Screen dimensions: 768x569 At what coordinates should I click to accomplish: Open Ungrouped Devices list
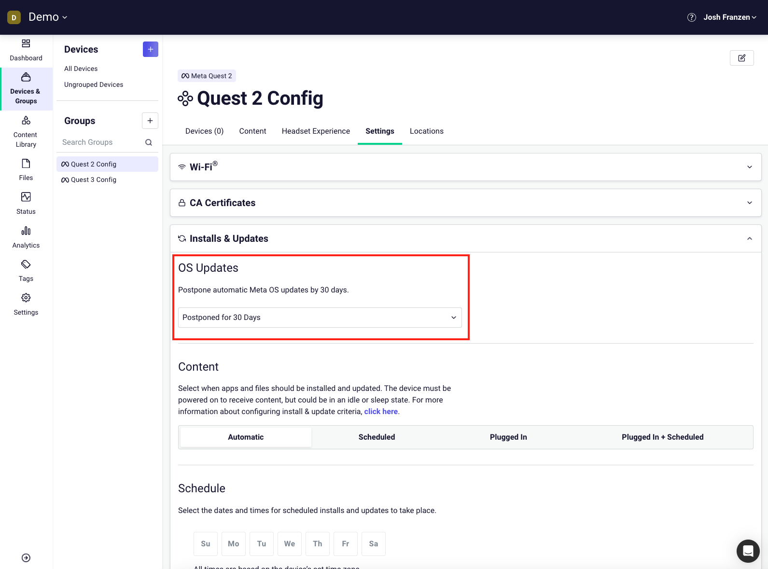click(x=94, y=85)
